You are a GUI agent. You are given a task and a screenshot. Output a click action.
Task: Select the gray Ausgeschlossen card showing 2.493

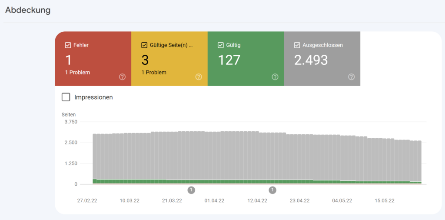[x=322, y=59]
